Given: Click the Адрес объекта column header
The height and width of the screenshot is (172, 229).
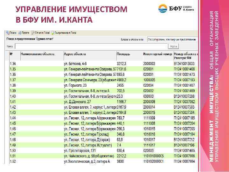Looking at the screenshot, I should 75,54.
